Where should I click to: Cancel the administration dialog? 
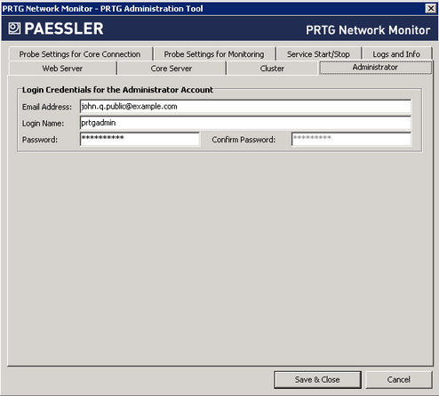tap(399, 380)
